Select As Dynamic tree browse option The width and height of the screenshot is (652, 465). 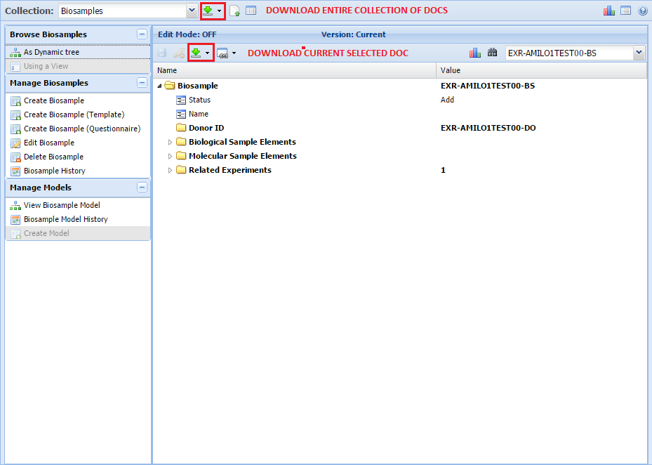[51, 52]
